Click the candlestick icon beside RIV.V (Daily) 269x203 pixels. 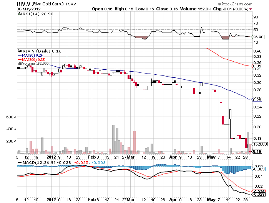pyautogui.click(x=20, y=51)
